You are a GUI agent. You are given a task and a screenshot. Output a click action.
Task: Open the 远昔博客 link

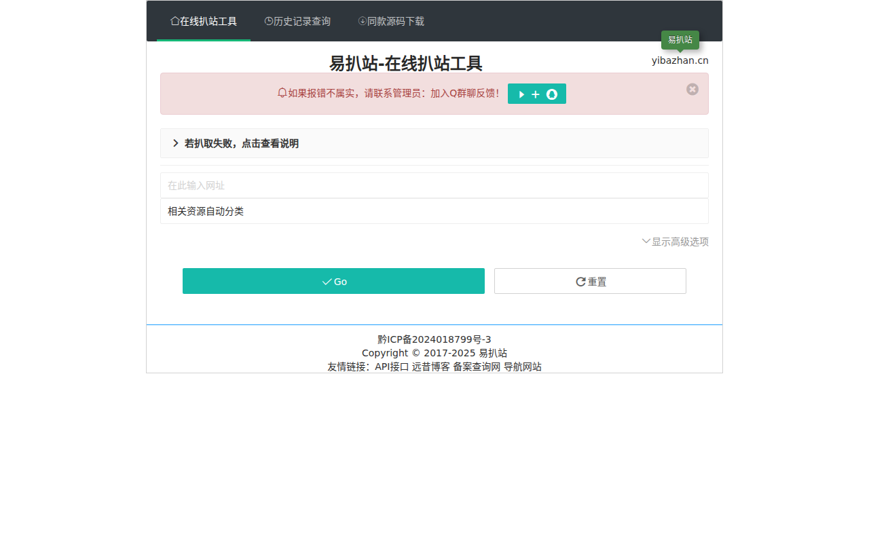click(x=431, y=367)
